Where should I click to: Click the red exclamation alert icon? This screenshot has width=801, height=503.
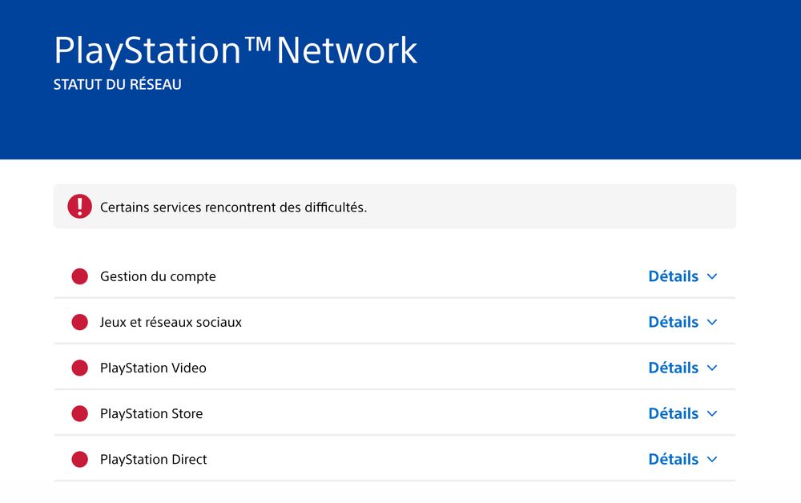(x=79, y=207)
